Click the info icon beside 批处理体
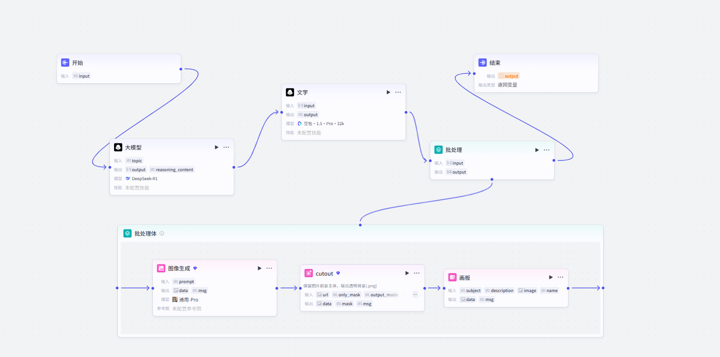 (x=162, y=233)
